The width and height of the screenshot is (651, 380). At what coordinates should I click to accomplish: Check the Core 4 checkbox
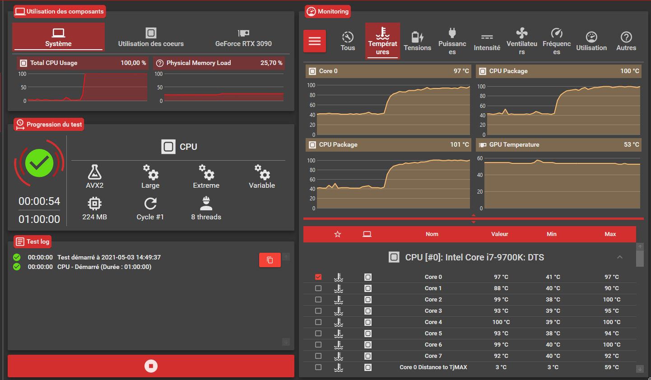318,322
